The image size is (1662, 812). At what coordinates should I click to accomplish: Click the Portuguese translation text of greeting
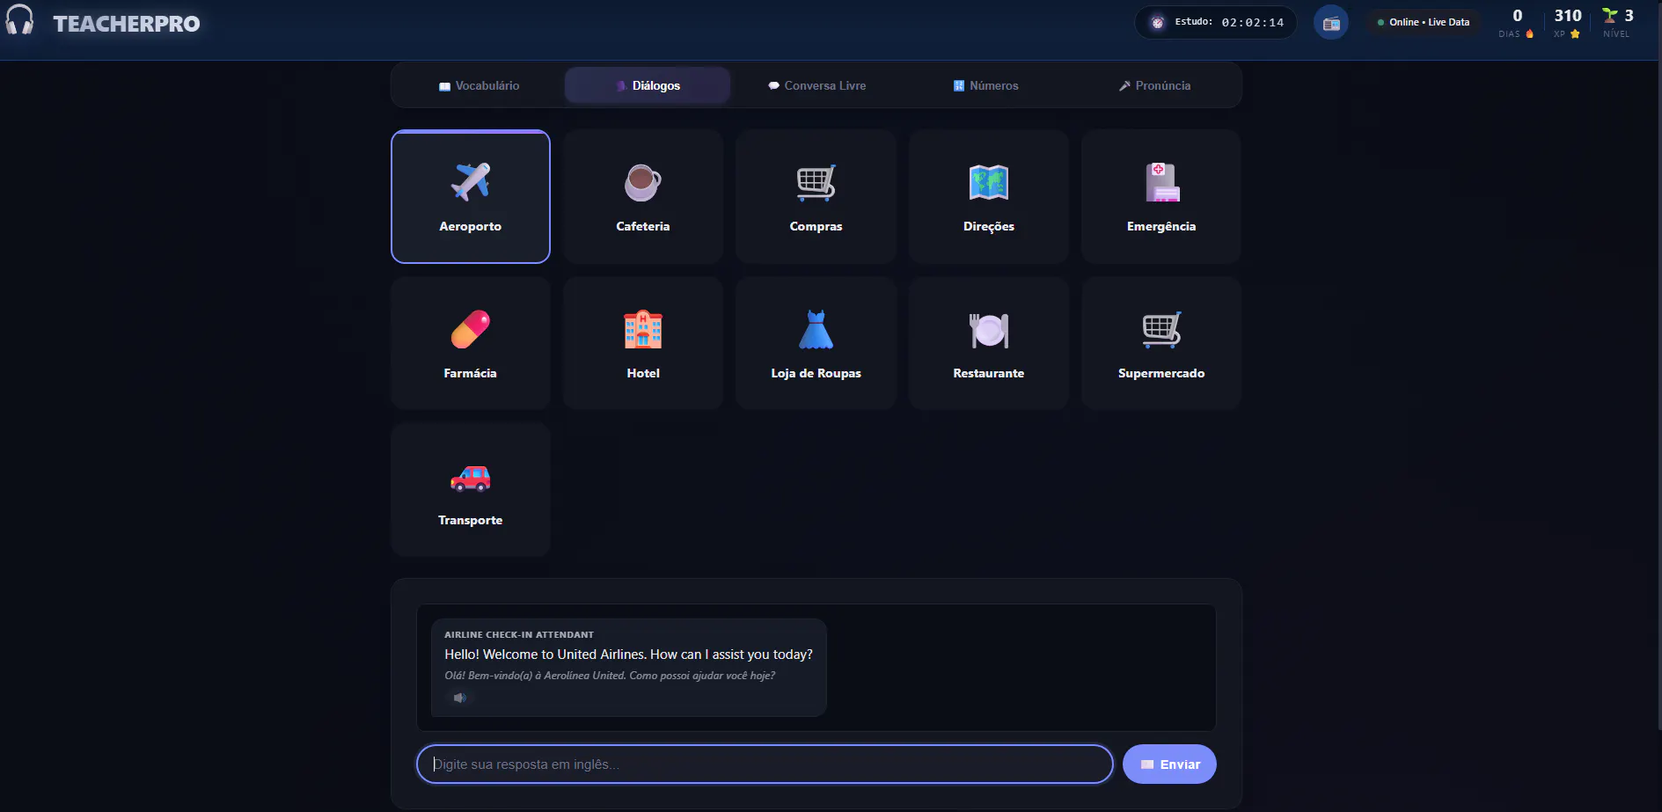point(610,676)
